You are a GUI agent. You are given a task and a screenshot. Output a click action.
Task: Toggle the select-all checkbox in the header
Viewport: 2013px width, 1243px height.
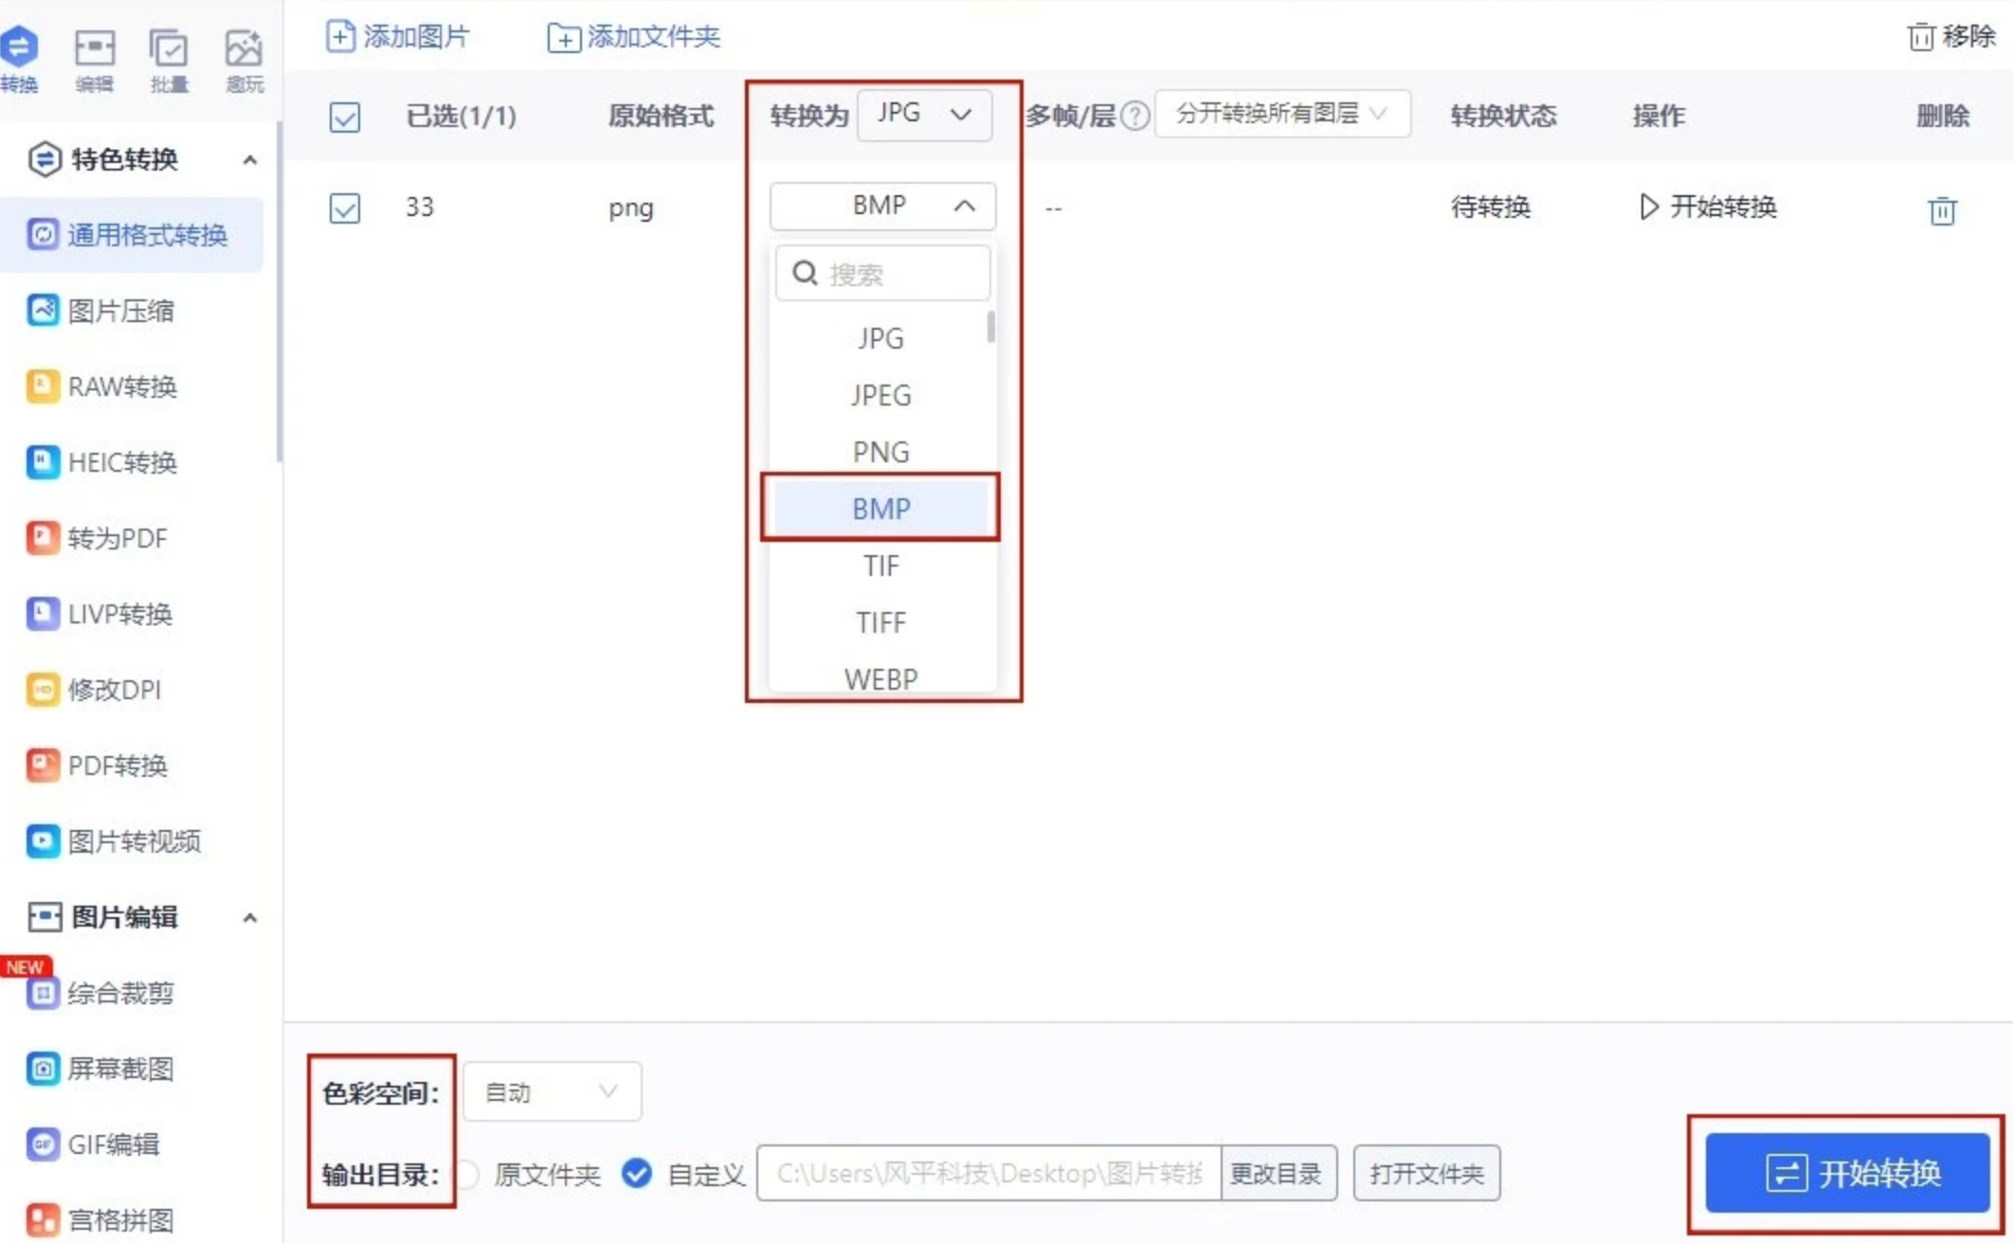(x=344, y=117)
